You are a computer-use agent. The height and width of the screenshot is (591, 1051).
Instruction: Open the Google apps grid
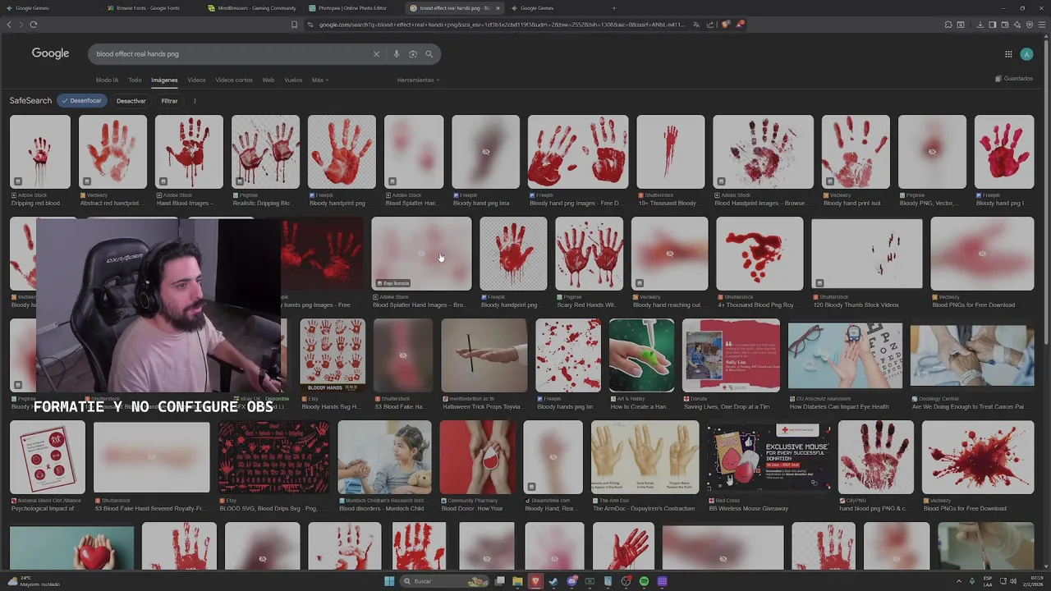pyautogui.click(x=1008, y=54)
